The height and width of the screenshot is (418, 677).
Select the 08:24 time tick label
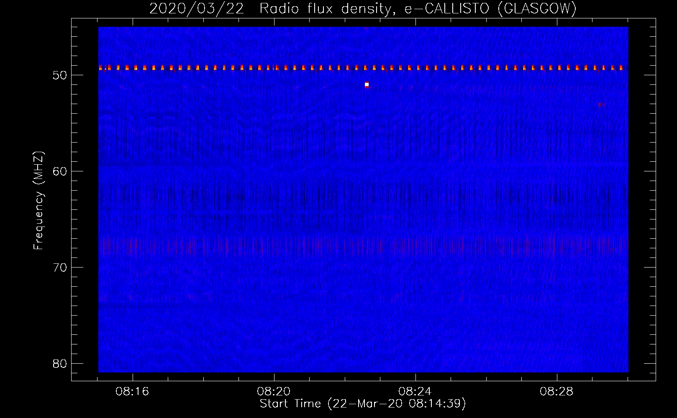pyautogui.click(x=415, y=391)
